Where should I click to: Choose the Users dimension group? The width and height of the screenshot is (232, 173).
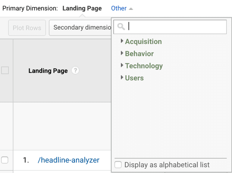point(134,78)
